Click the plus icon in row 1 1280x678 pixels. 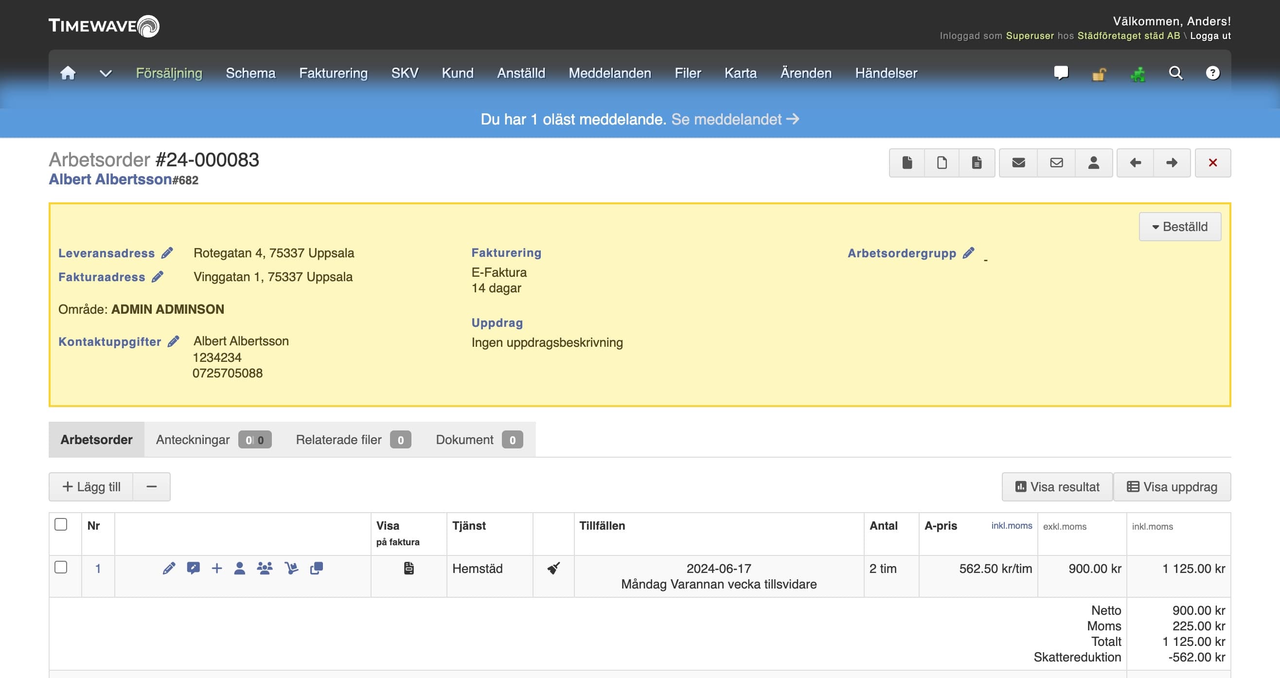(216, 568)
